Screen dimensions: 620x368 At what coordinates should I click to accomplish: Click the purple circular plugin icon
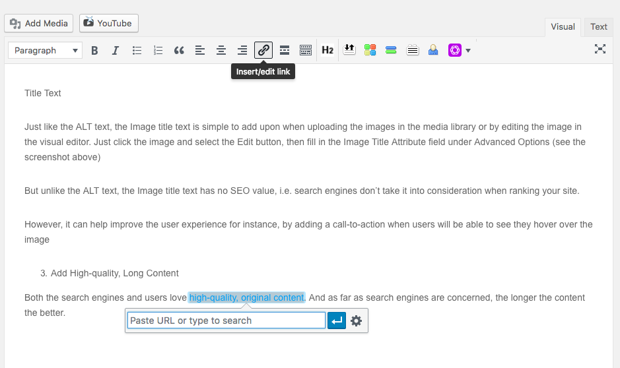point(455,50)
